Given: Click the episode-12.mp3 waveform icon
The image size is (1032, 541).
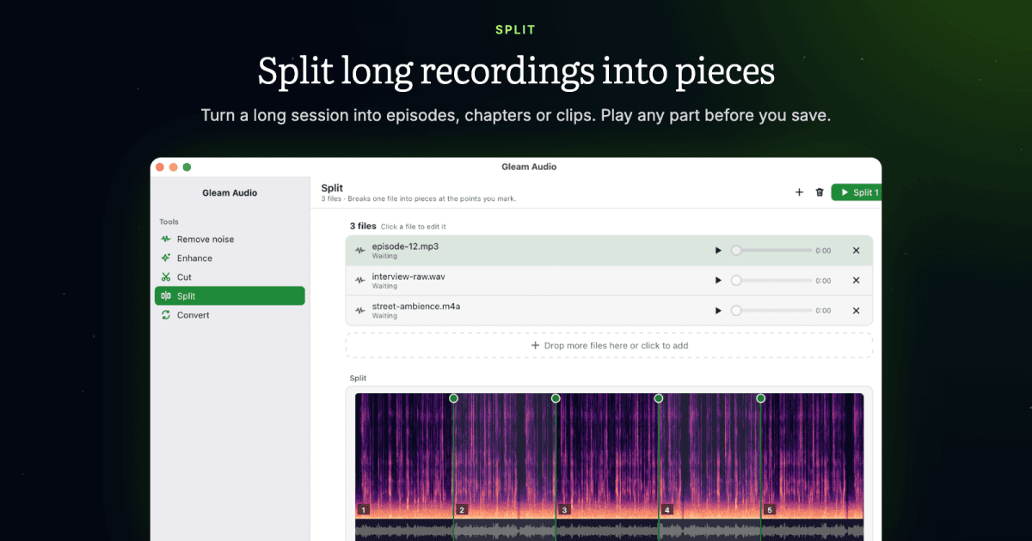Looking at the screenshot, I should pos(360,251).
